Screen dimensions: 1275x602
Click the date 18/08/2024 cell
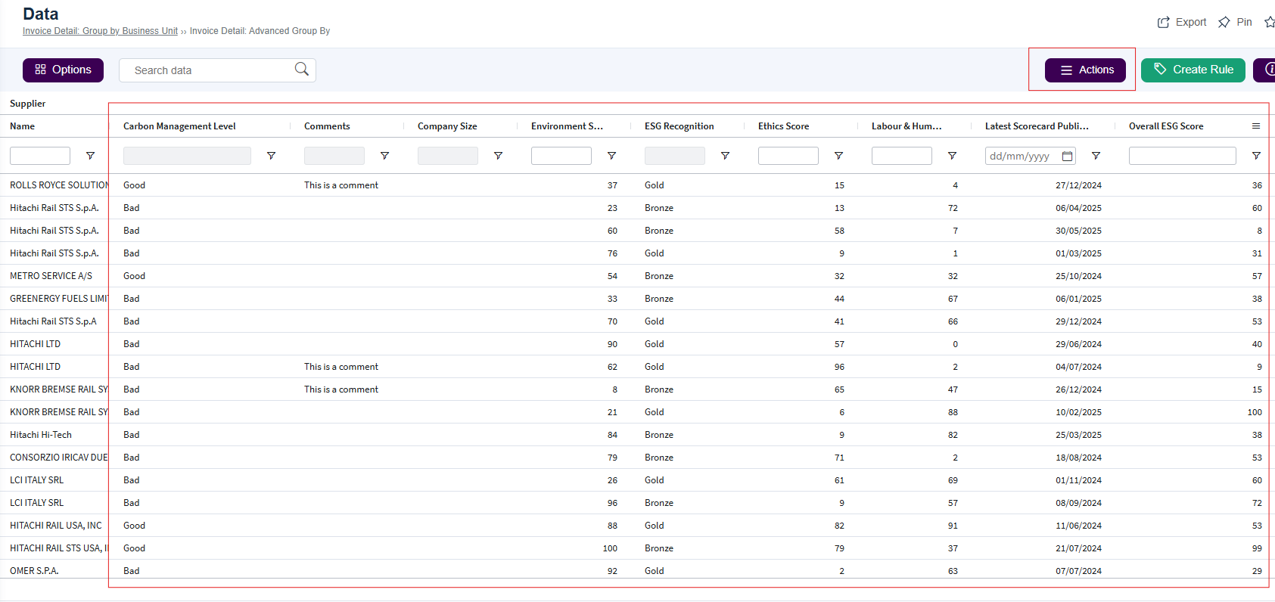(1079, 458)
